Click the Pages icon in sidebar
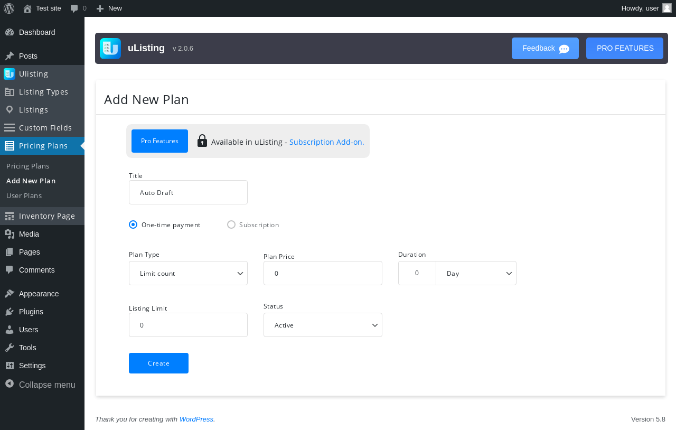 click(x=10, y=252)
